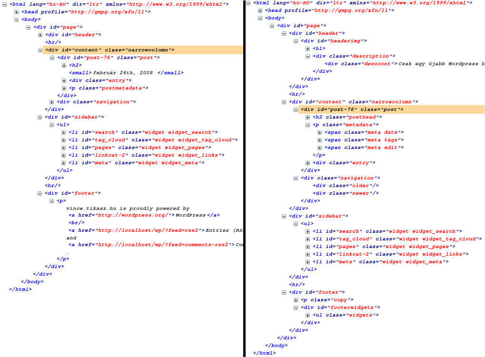Expand the p class copy node
485x357 pixels.
coord(296,300)
